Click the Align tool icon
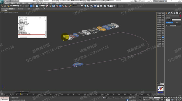Viewport: 182px width, 101px height. [88, 6]
